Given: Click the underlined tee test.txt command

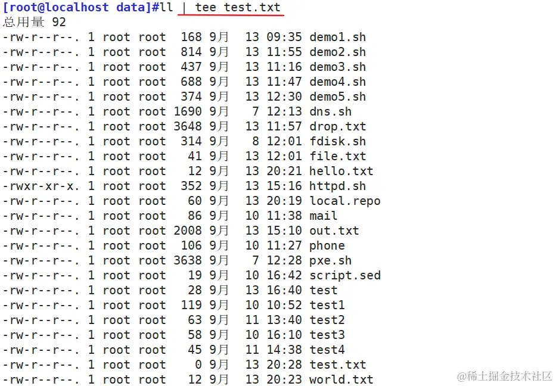Looking at the screenshot, I should pos(237,8).
